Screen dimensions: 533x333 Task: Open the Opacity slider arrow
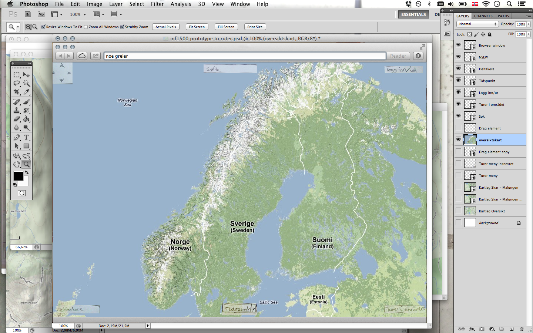coord(529,24)
